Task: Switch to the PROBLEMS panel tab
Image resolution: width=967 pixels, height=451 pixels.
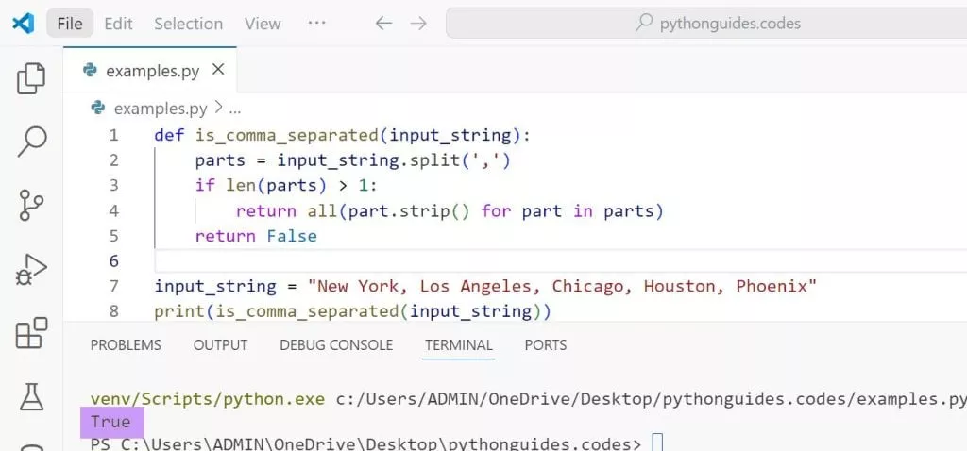Action: coord(126,345)
